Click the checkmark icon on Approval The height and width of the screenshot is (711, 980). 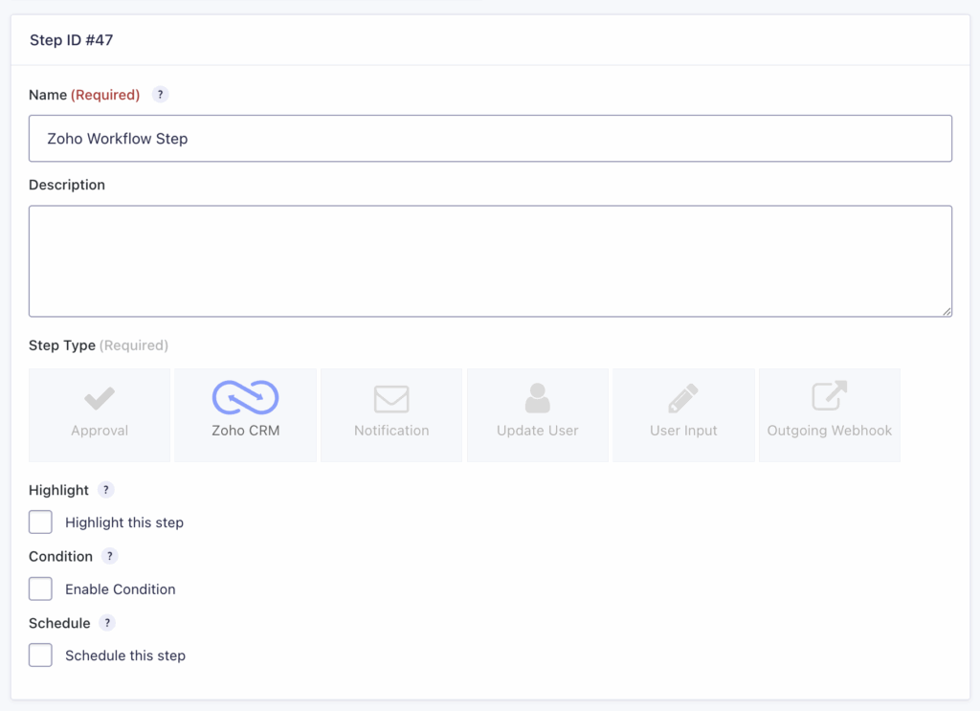coord(99,399)
